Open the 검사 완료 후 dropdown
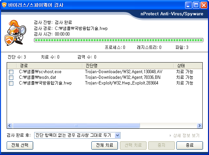The width and height of the screenshot is (209, 155). point(77,135)
